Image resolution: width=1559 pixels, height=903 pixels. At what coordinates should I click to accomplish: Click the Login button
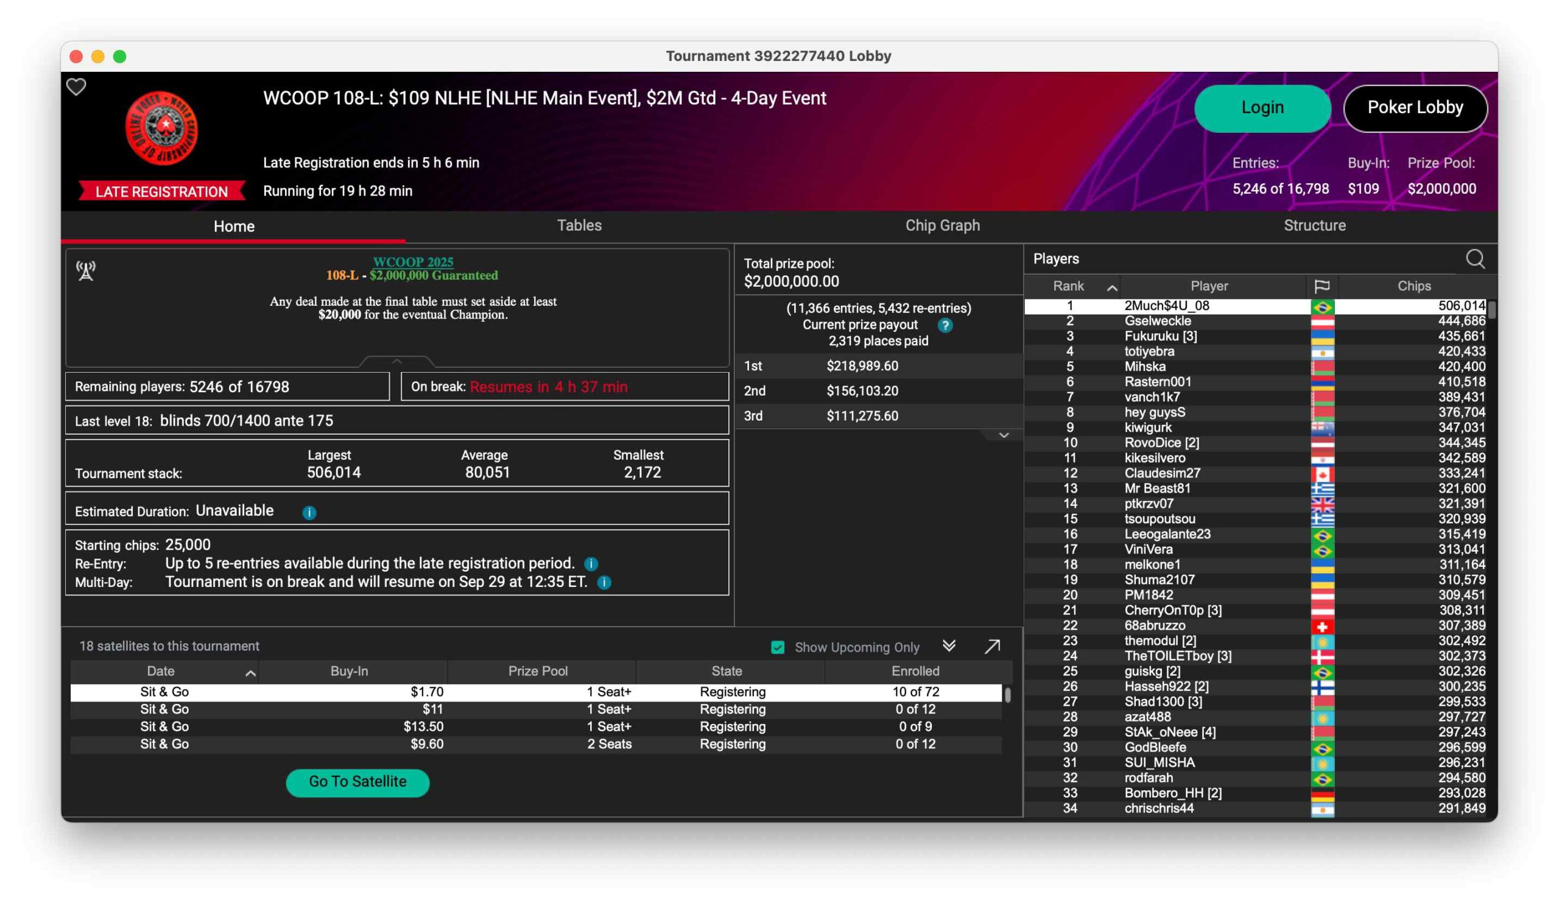(x=1262, y=108)
